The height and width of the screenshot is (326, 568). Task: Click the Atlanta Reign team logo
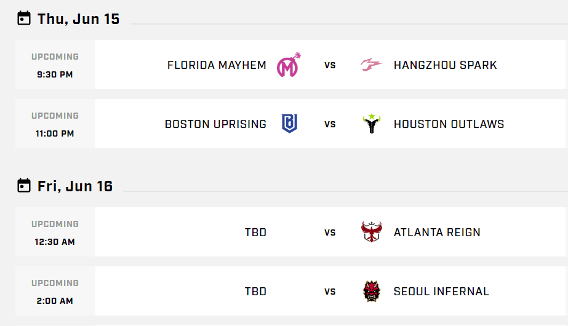tap(372, 232)
